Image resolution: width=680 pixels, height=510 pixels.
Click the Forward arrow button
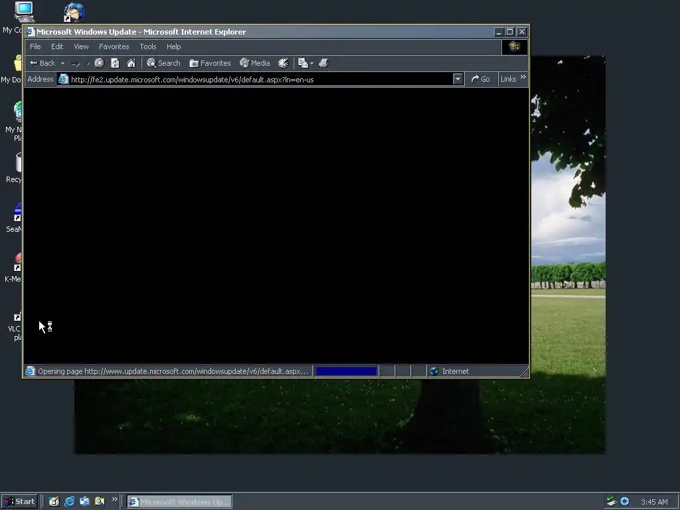[x=76, y=63]
